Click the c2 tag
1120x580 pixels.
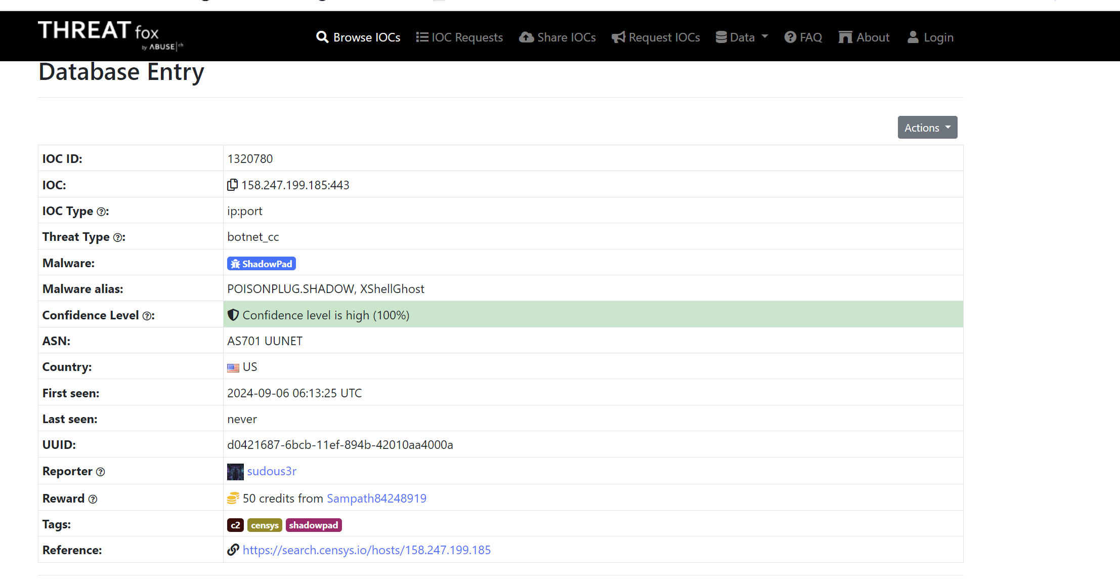point(235,525)
